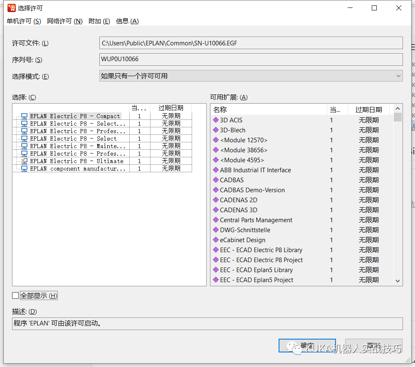Select the ABB Industrial IT Interface name
Viewport: 415px width, 367px height.
tap(255, 170)
